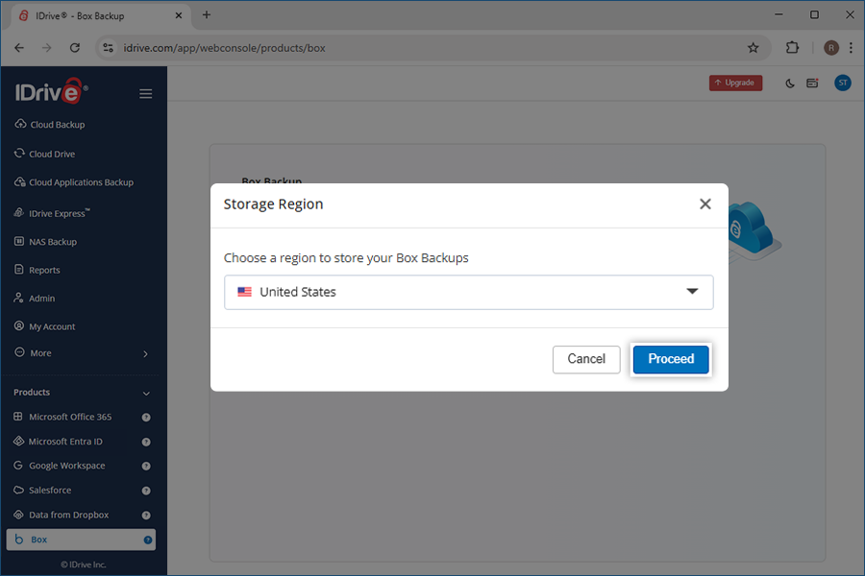The height and width of the screenshot is (576, 865).
Task: Open Reports in sidebar
Action: pyautogui.click(x=37, y=270)
